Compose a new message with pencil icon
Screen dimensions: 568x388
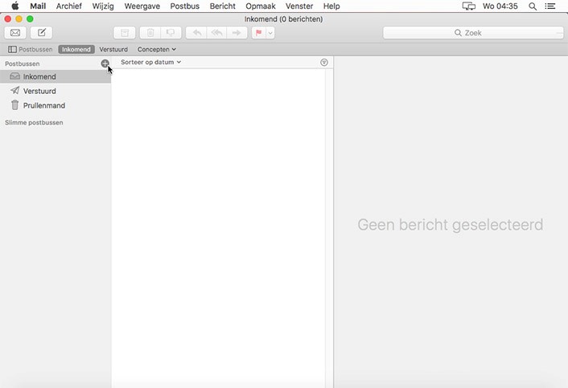tap(42, 33)
